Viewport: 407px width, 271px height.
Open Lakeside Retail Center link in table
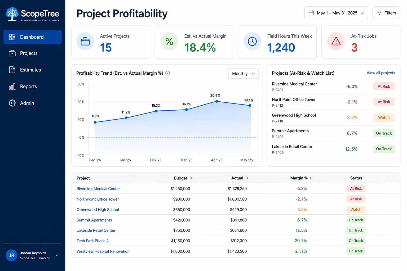tap(96, 230)
